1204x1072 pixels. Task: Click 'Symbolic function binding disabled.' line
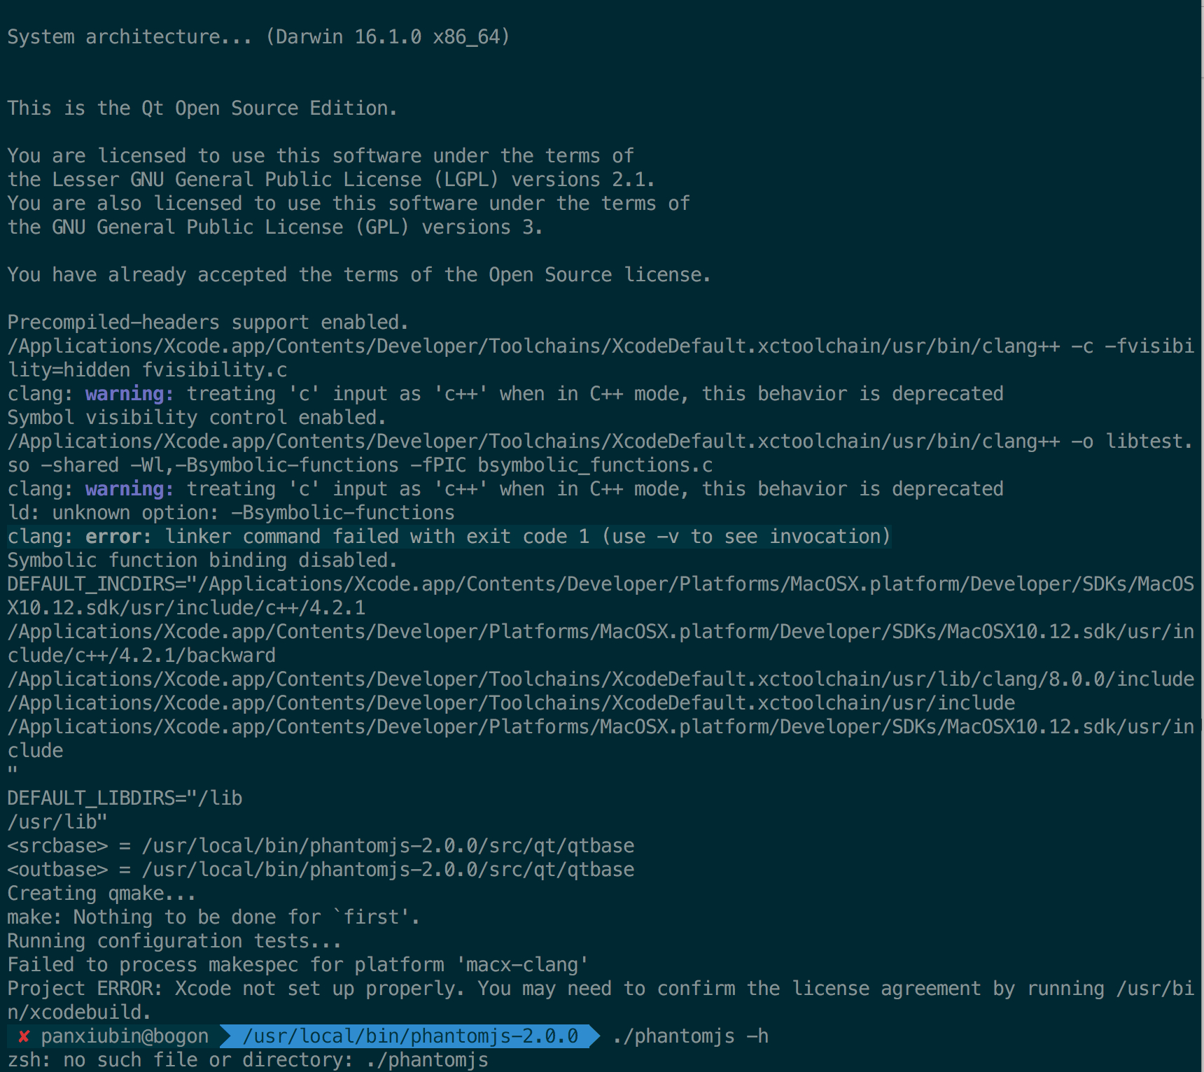pos(202,560)
